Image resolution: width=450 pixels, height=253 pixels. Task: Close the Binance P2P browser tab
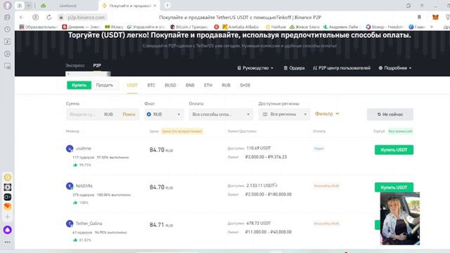(155, 6)
